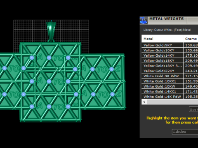The image size is (198, 148).
Task: Click the 243.21 grams value
Action: tap(191, 71)
